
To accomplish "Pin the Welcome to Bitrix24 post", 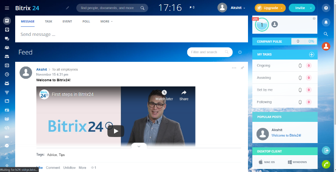I will [x=242, y=68].
